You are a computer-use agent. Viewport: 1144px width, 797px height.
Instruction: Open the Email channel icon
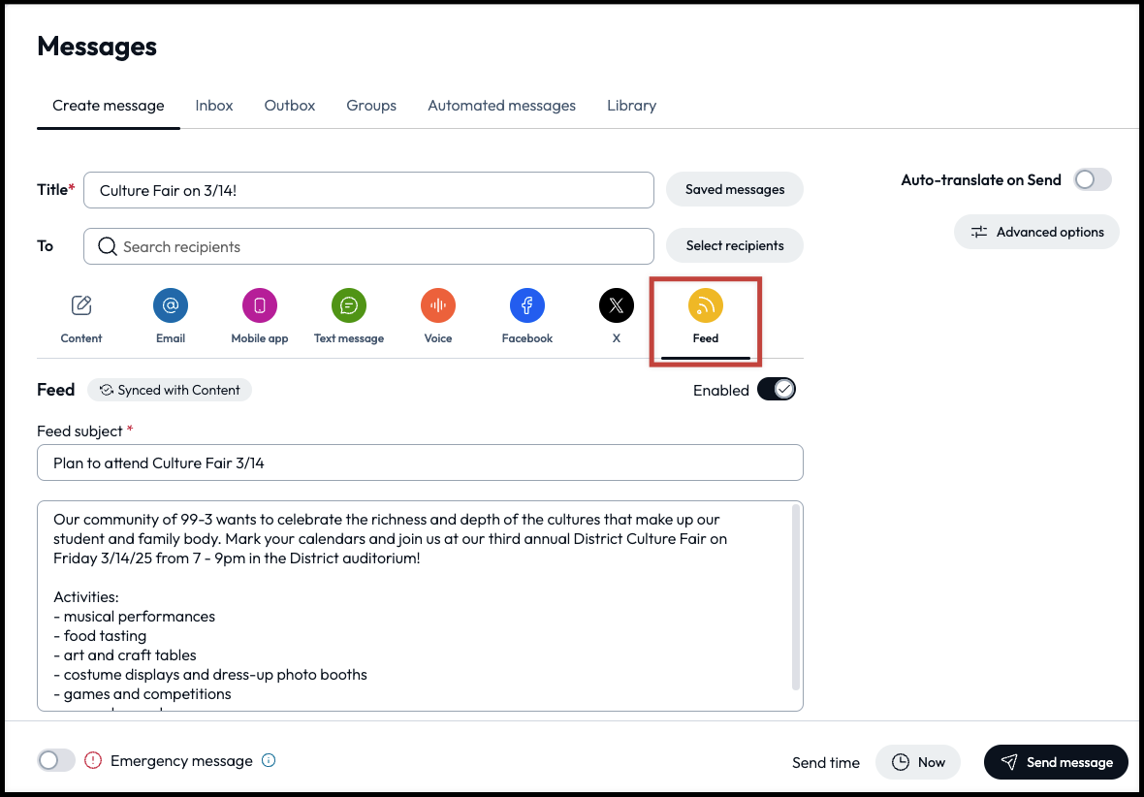click(171, 306)
